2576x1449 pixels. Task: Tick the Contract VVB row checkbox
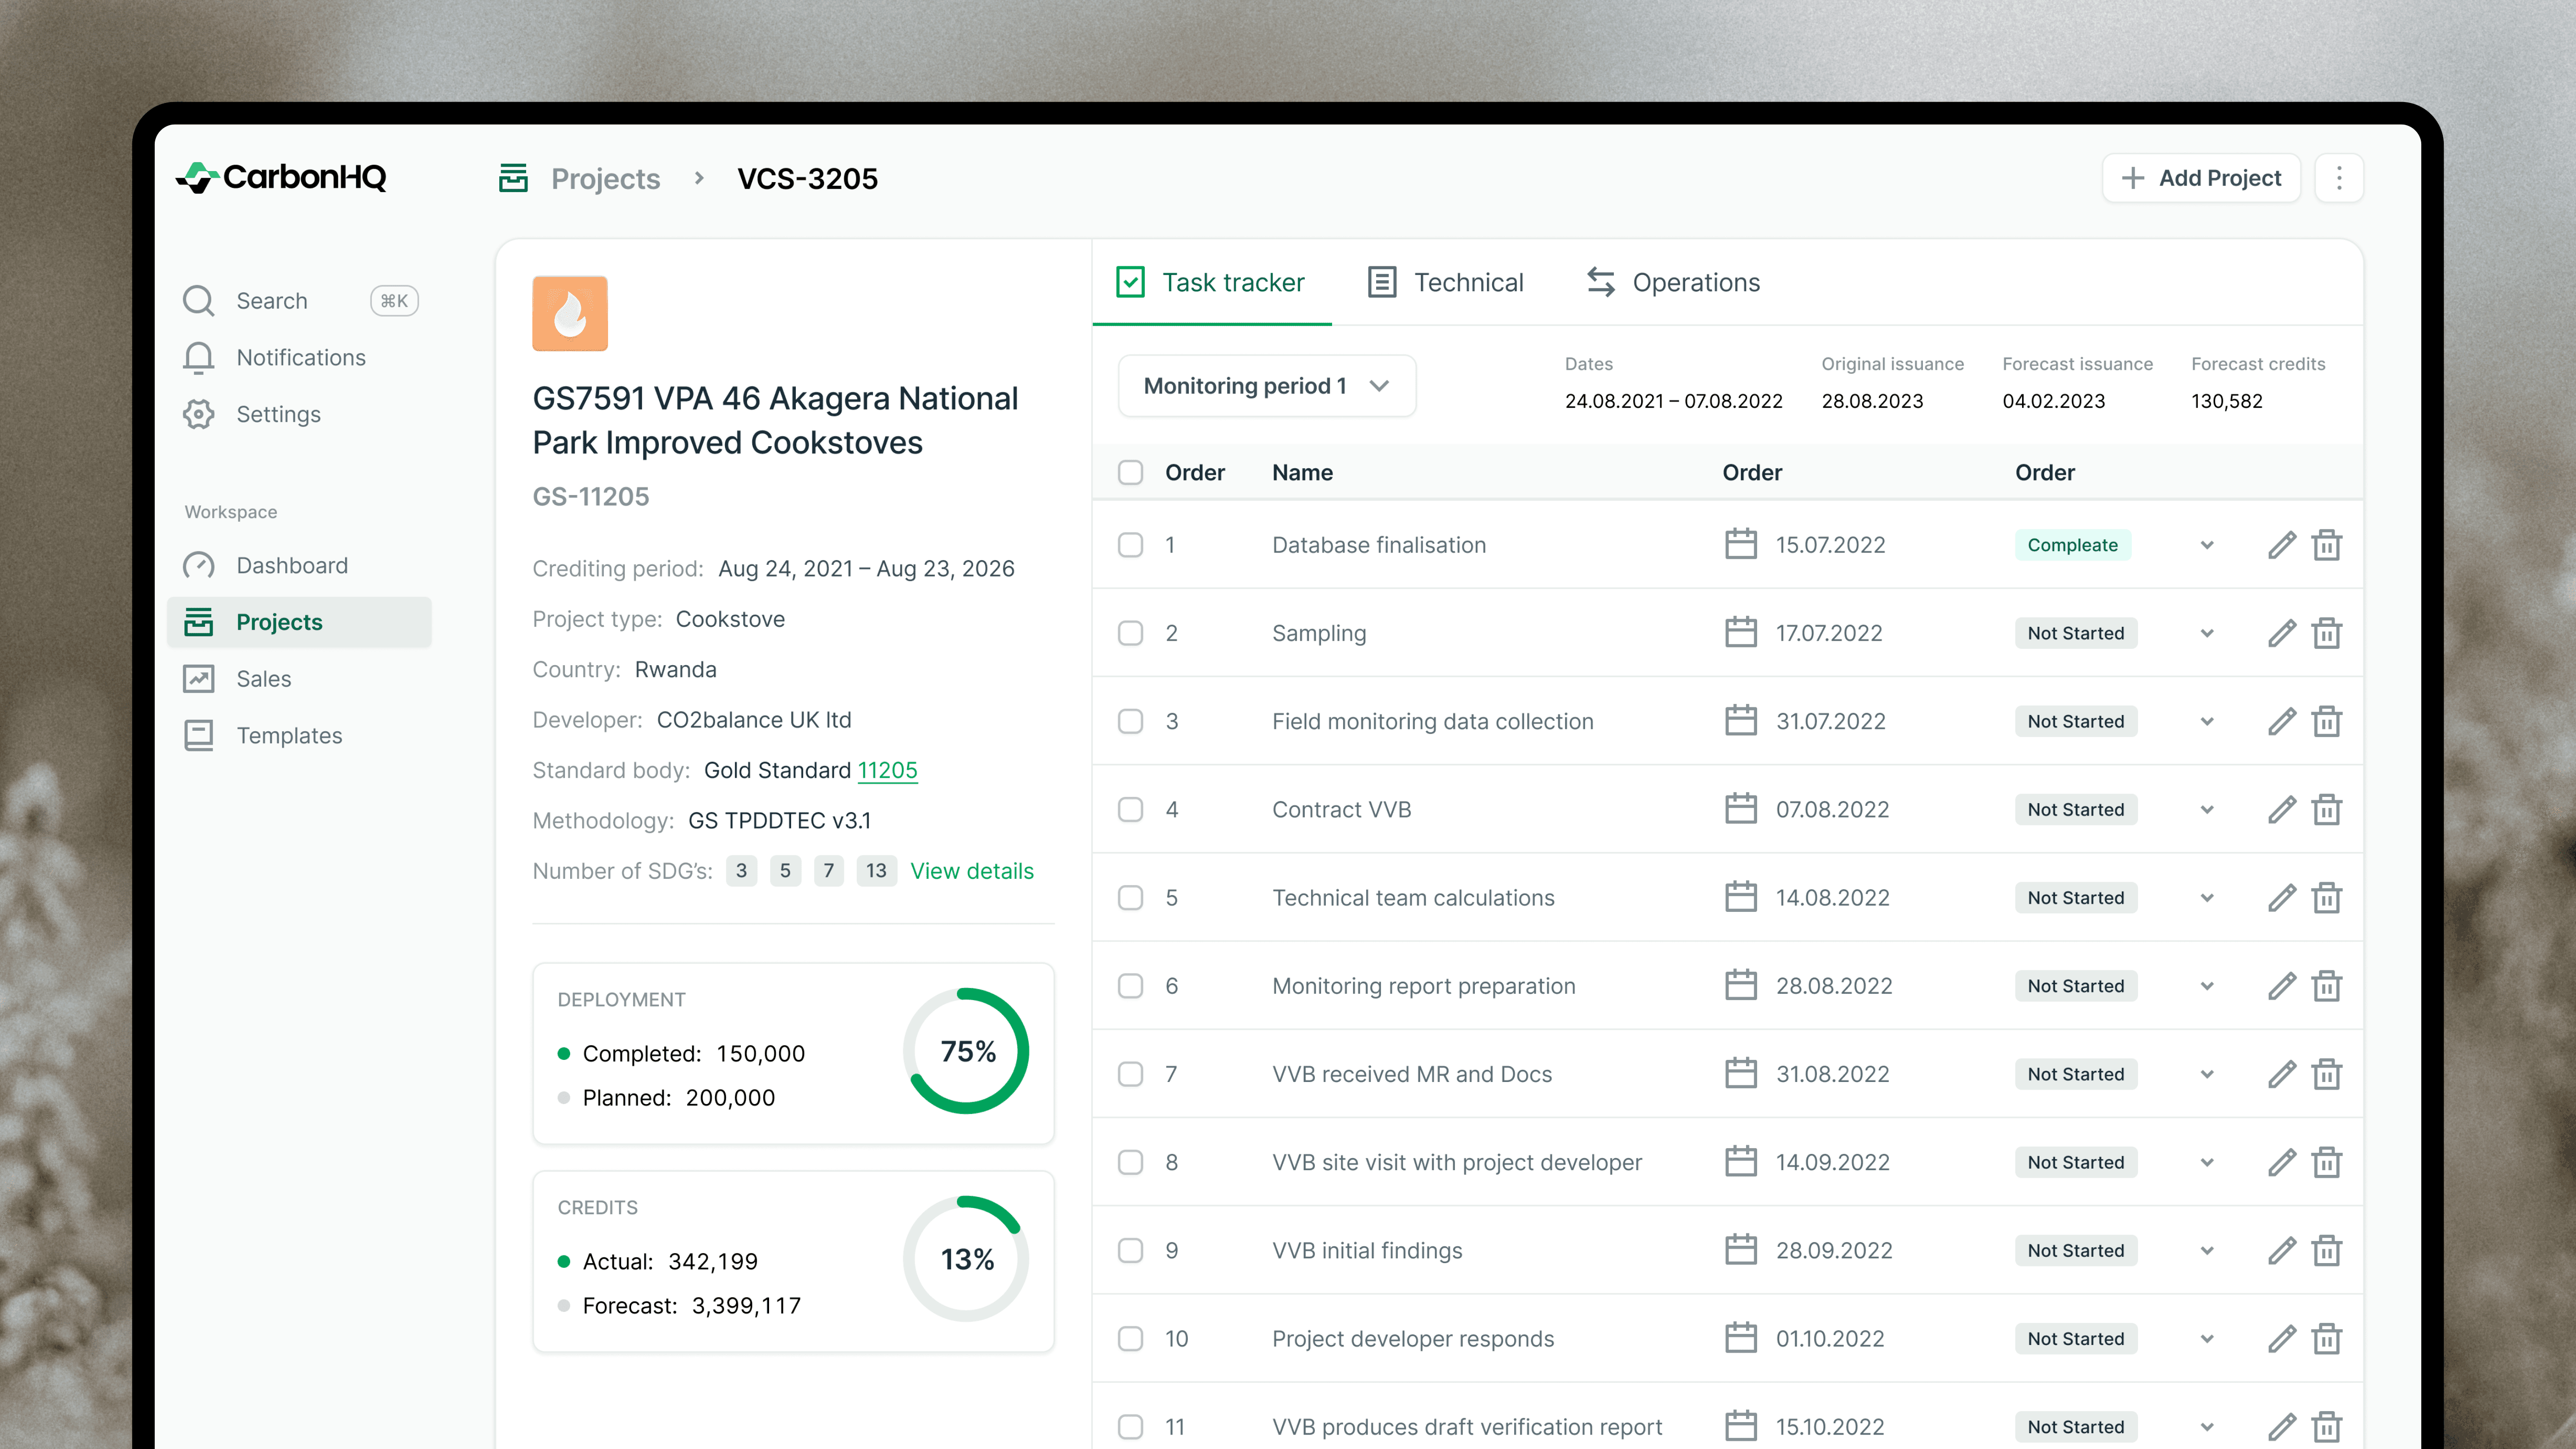point(1130,809)
